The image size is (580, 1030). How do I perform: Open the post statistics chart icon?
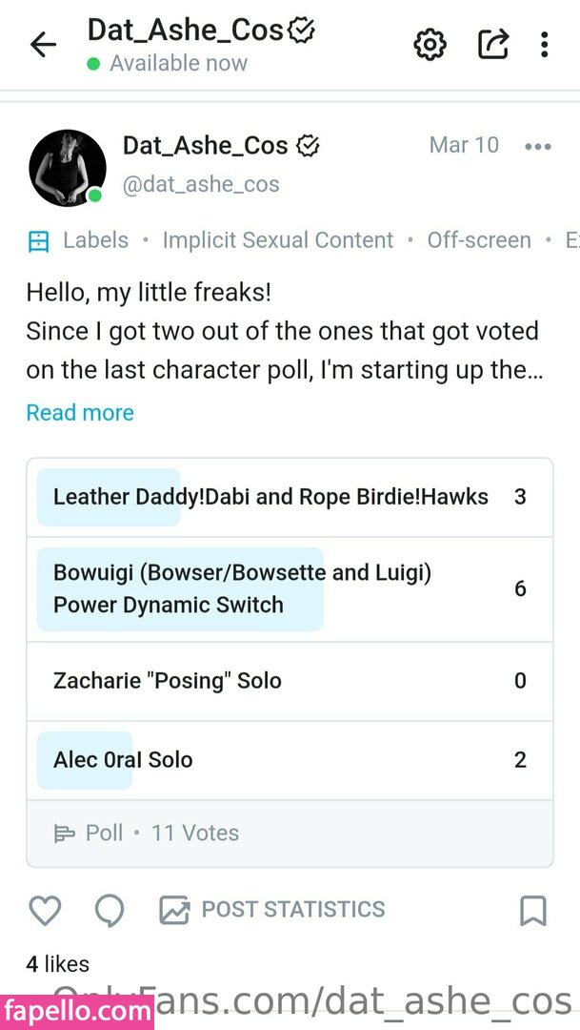(x=174, y=910)
